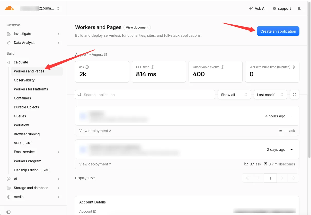Open the more menu for 4 hours ago app
This screenshot has height=215, width=311.
[x=291, y=116]
